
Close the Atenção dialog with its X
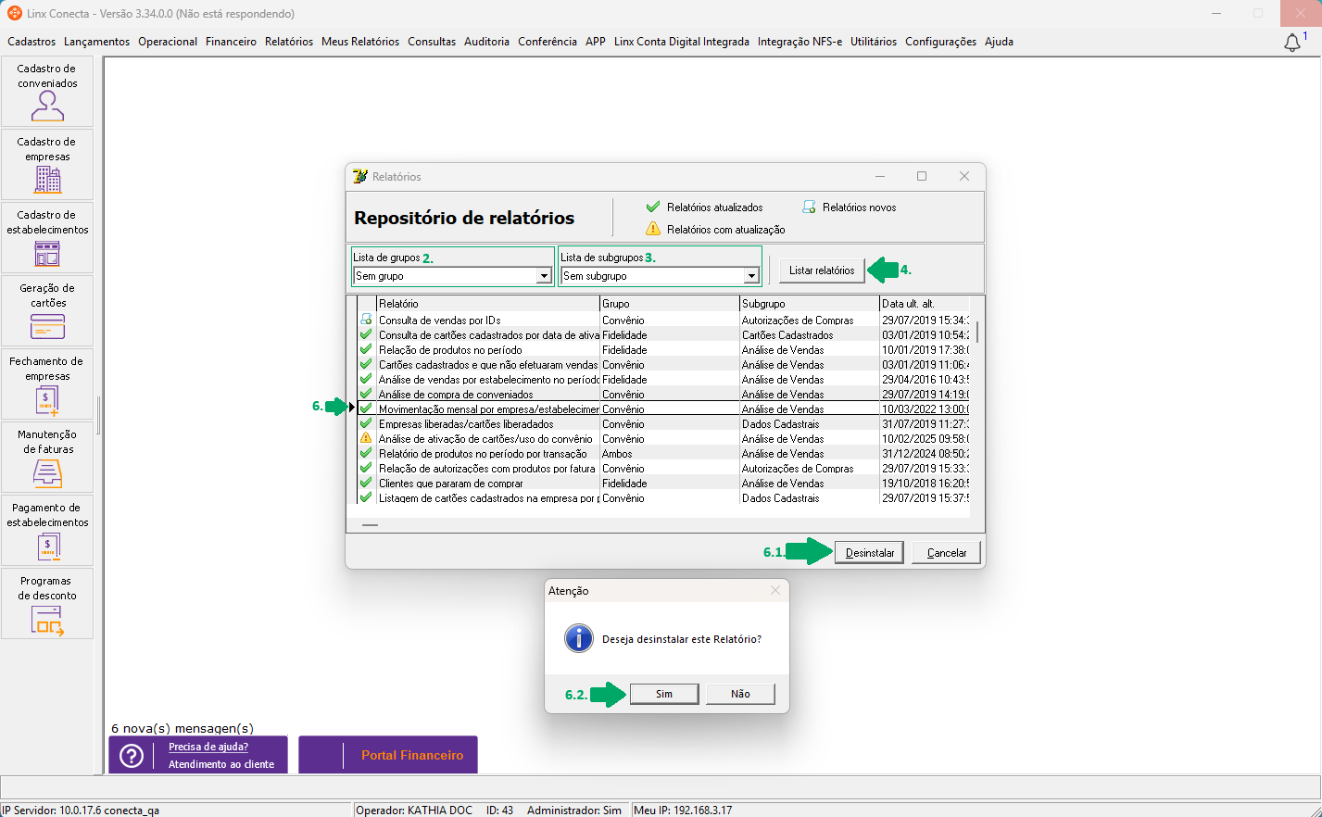point(775,590)
